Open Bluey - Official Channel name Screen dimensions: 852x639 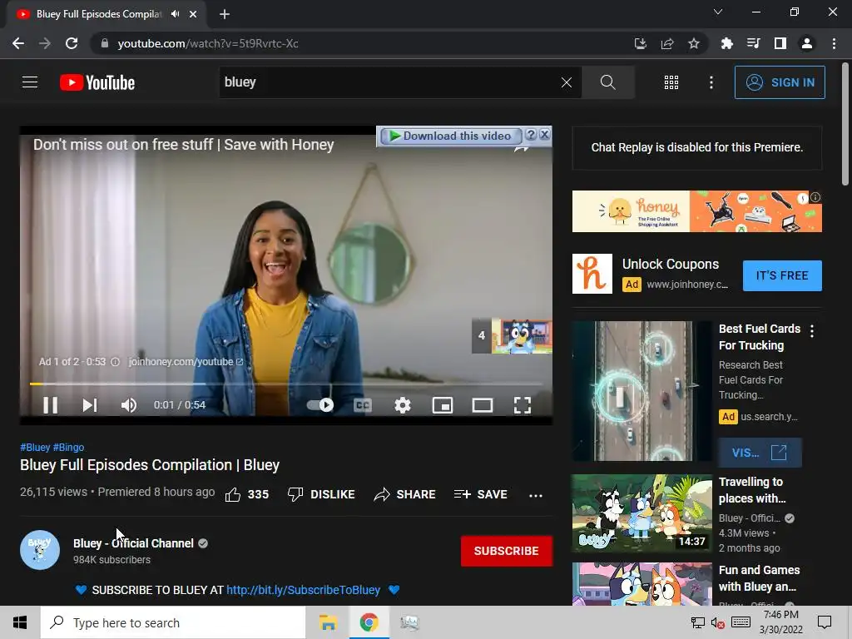(134, 543)
